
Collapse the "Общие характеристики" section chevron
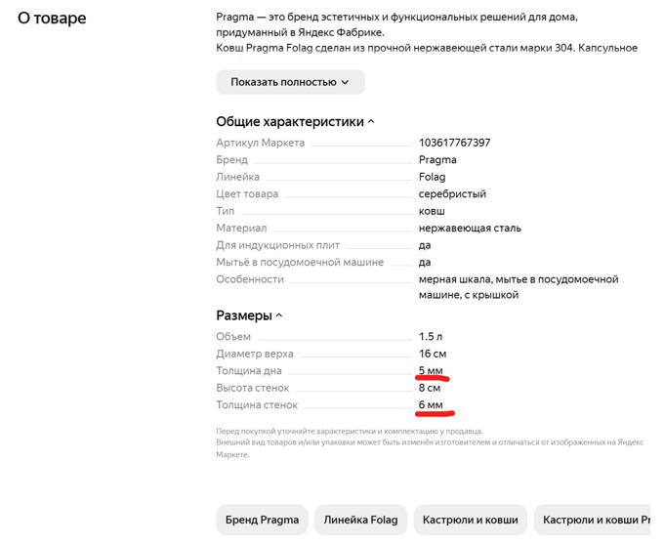point(371,122)
